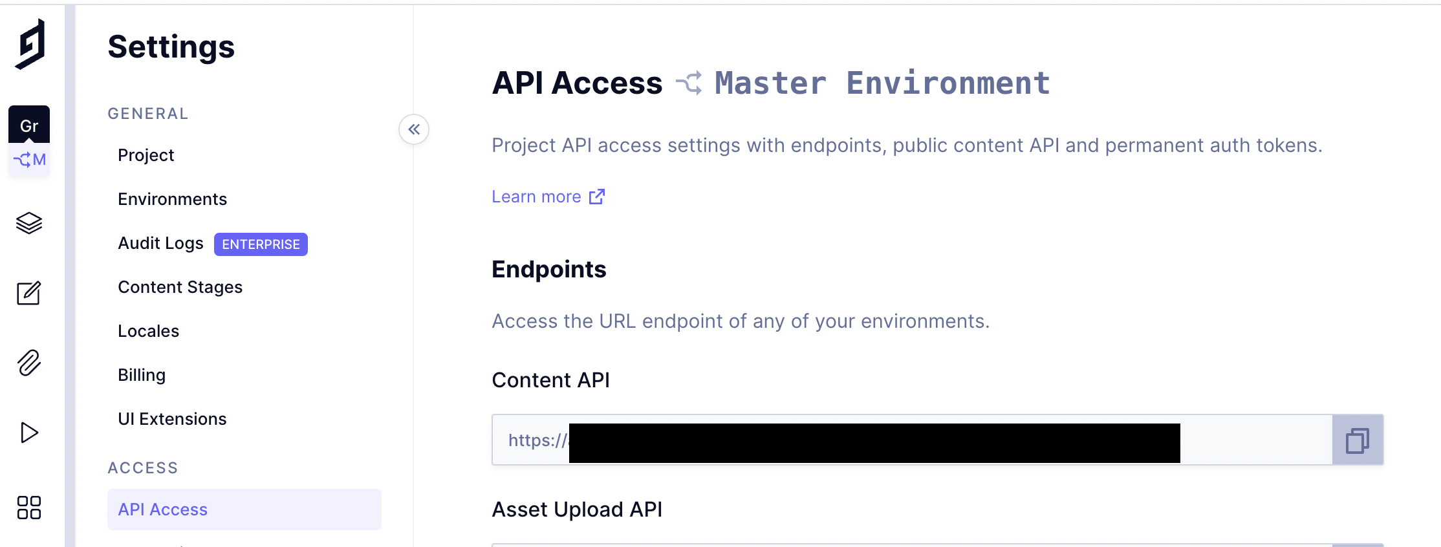Click the Hygraph logo icon
This screenshot has height=547, width=1441.
30,43
